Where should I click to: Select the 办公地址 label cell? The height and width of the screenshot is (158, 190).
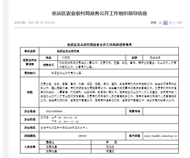click(x=30, y=128)
